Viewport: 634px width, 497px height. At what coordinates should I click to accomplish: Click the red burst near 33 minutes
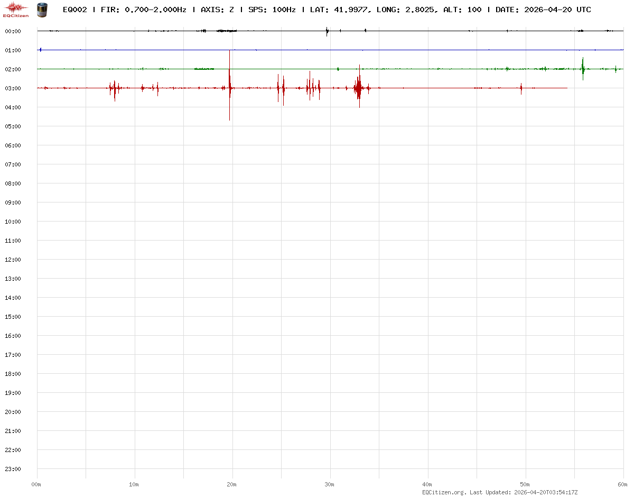(358, 87)
